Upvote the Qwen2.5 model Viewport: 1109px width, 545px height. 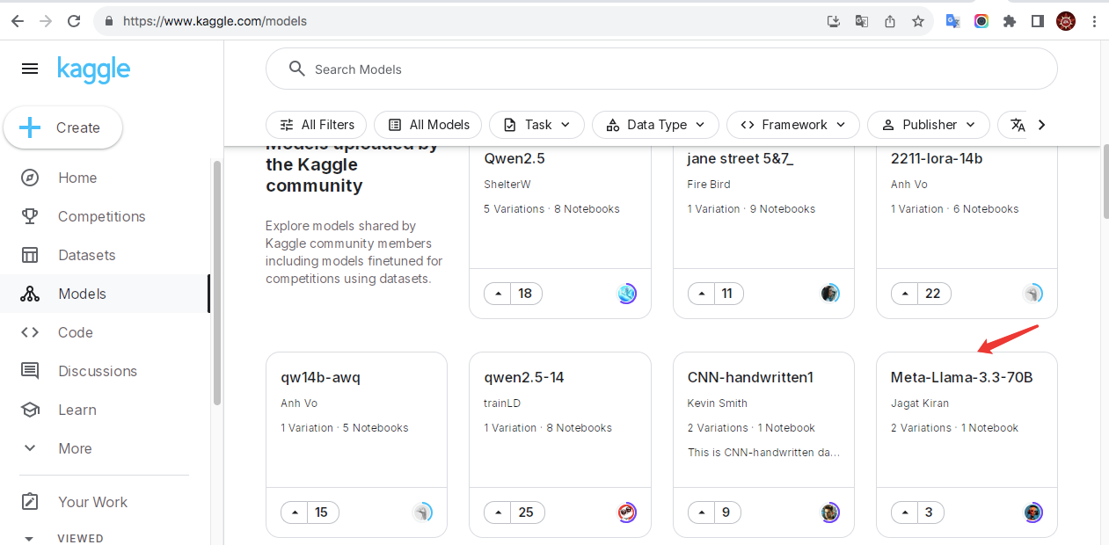click(x=499, y=294)
